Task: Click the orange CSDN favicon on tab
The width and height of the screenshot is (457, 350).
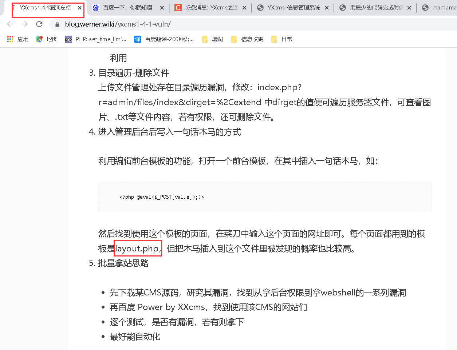Action: pos(178,8)
